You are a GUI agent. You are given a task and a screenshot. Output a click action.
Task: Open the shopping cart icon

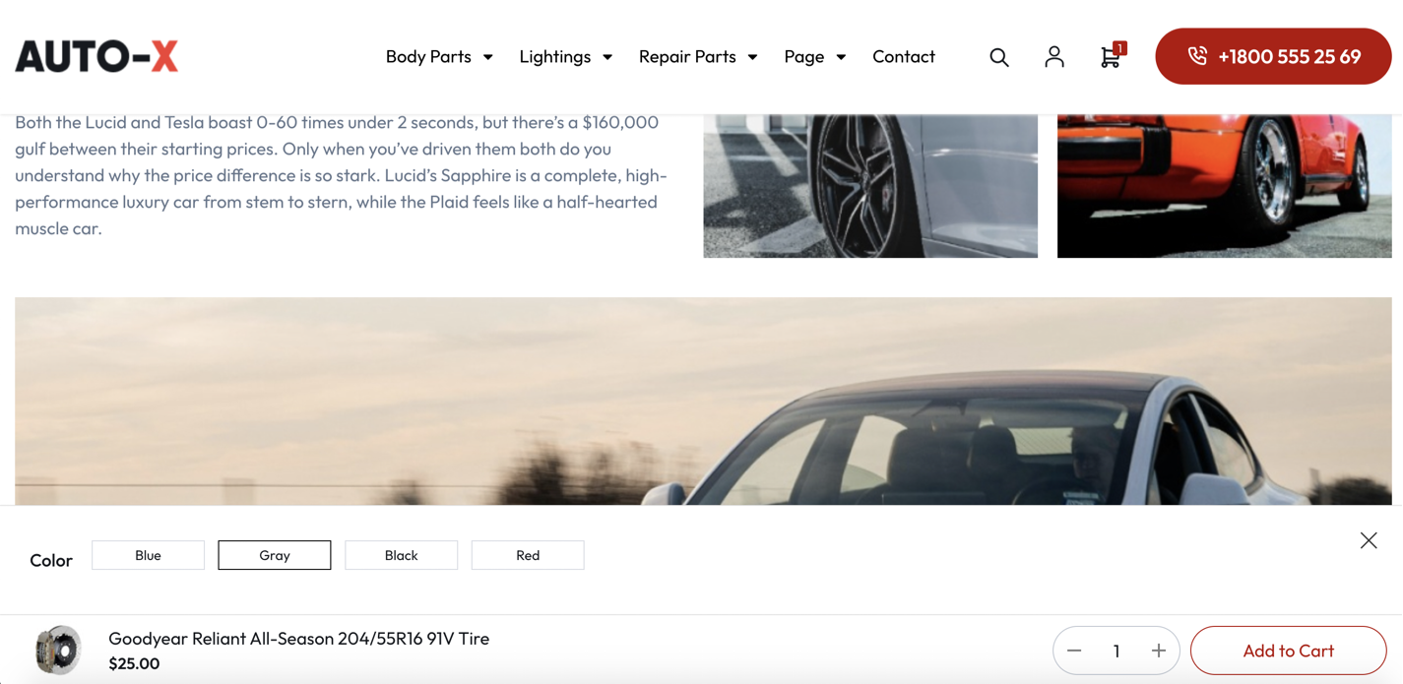click(1112, 55)
